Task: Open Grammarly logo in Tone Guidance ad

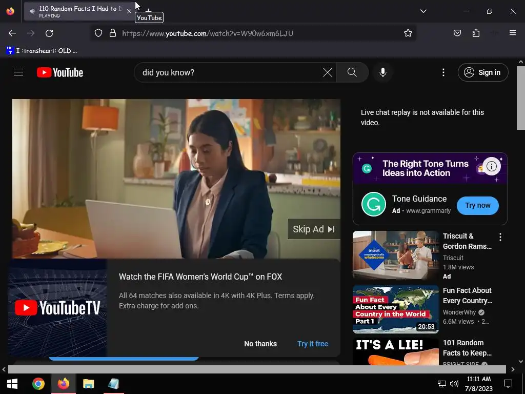Action: point(374,204)
